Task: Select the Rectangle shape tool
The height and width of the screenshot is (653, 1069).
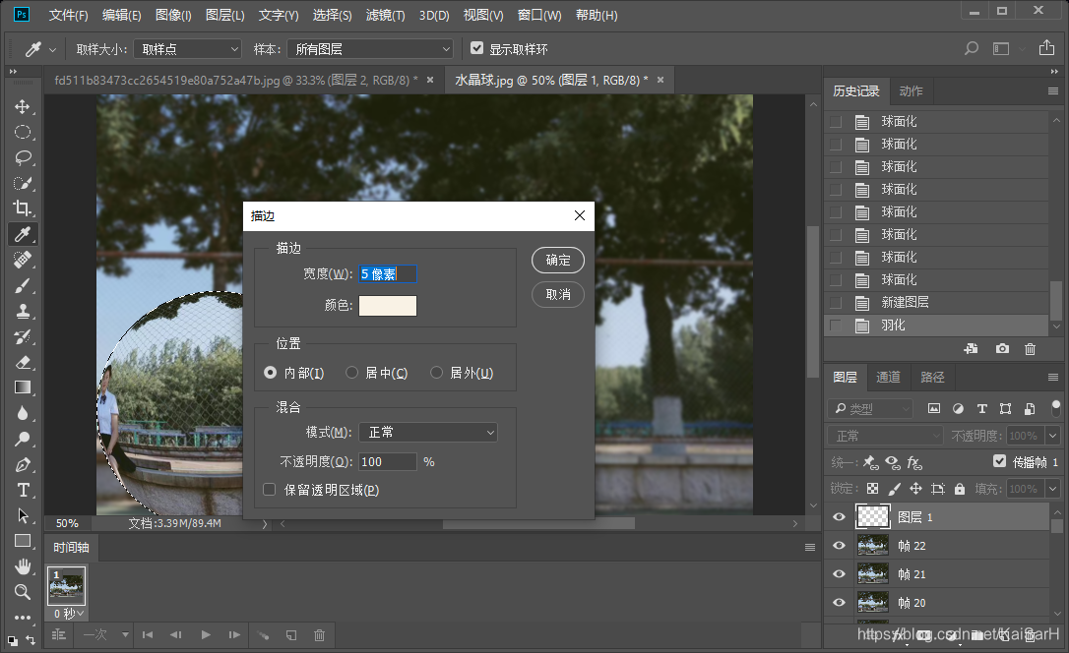Action: coord(23,541)
